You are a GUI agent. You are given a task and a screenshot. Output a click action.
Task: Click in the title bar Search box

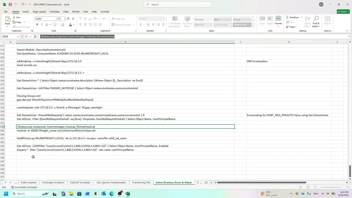click(177, 4)
